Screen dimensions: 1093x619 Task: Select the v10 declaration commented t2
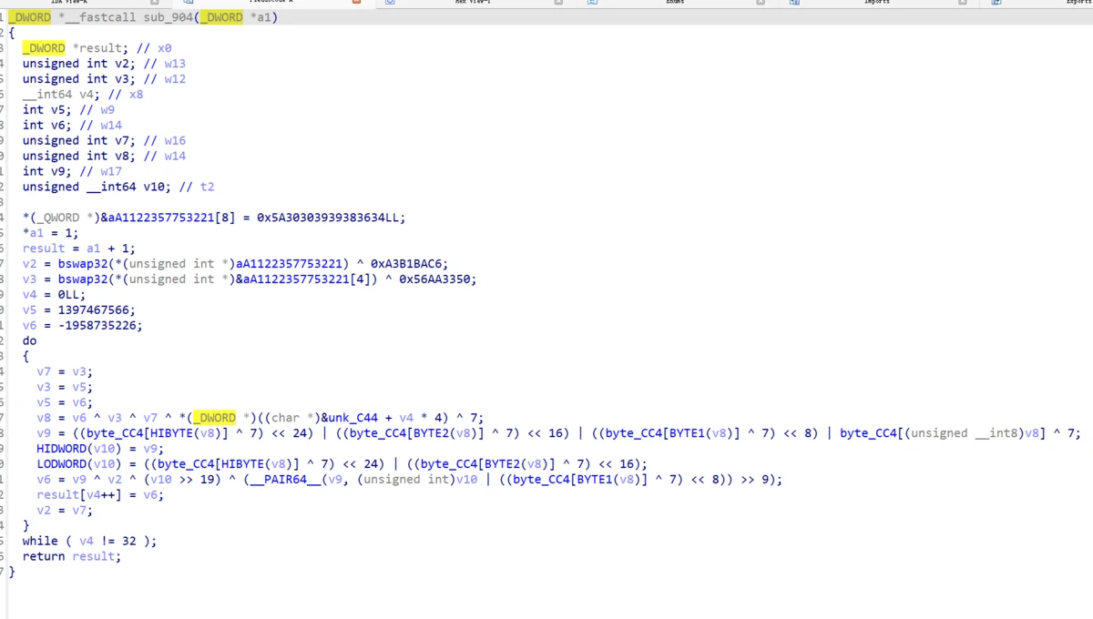(x=118, y=188)
